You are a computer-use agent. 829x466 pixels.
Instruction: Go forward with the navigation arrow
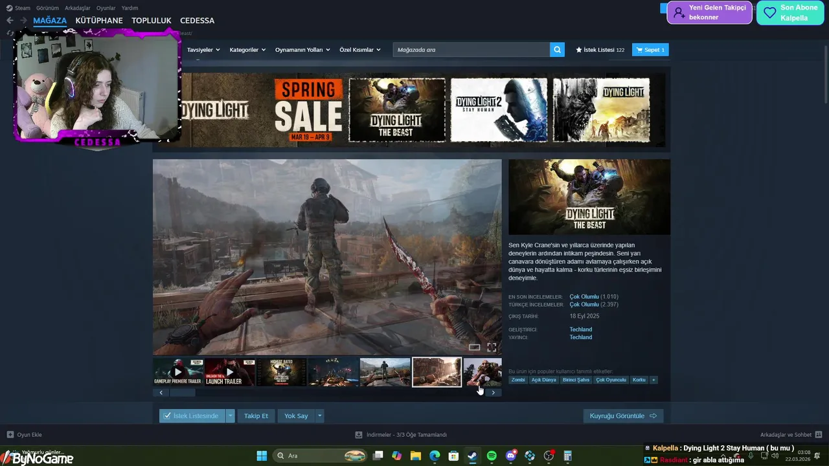23,21
